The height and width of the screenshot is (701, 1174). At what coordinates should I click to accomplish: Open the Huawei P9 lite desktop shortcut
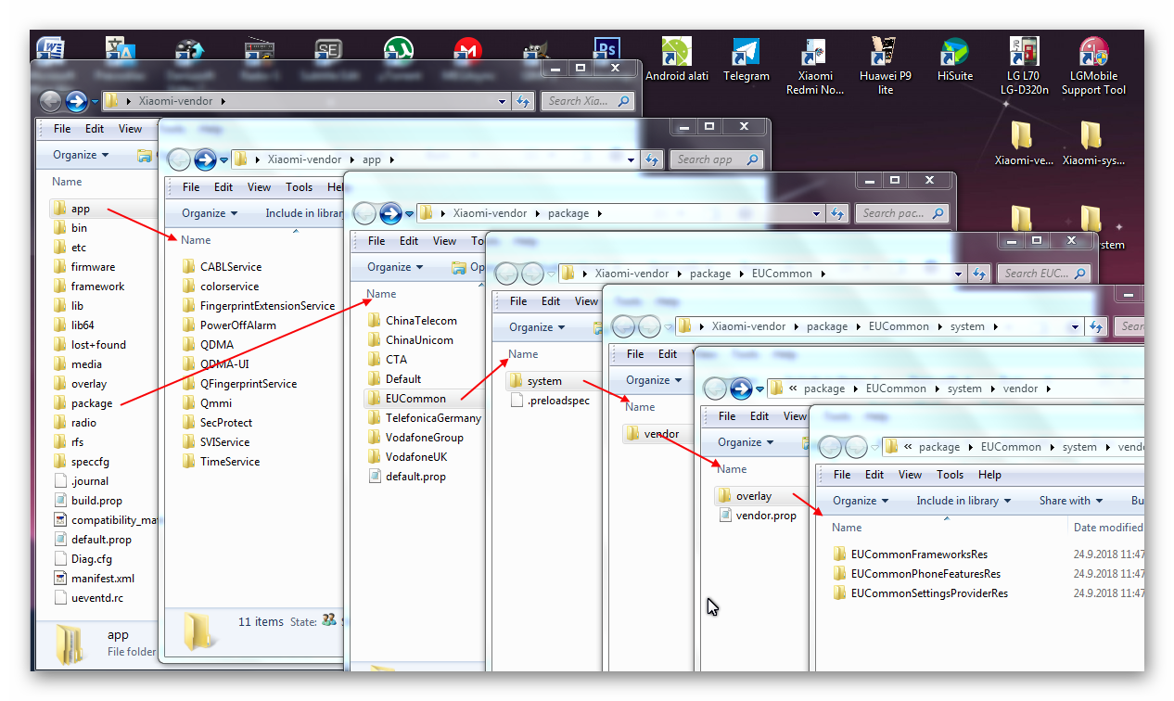tap(885, 66)
